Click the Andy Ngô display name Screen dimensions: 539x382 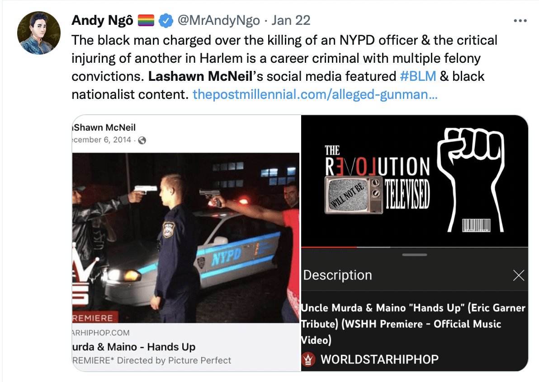pos(103,21)
